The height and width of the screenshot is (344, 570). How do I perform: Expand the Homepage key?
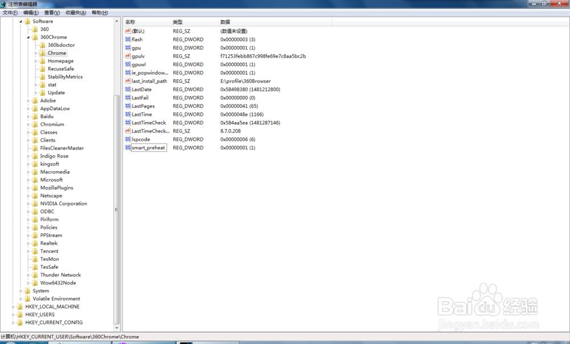(35, 61)
